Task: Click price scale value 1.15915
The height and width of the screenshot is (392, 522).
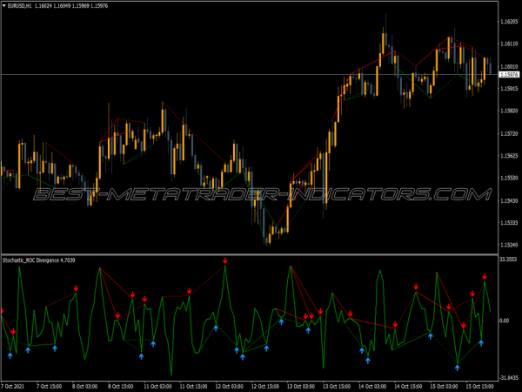Action: [509, 89]
